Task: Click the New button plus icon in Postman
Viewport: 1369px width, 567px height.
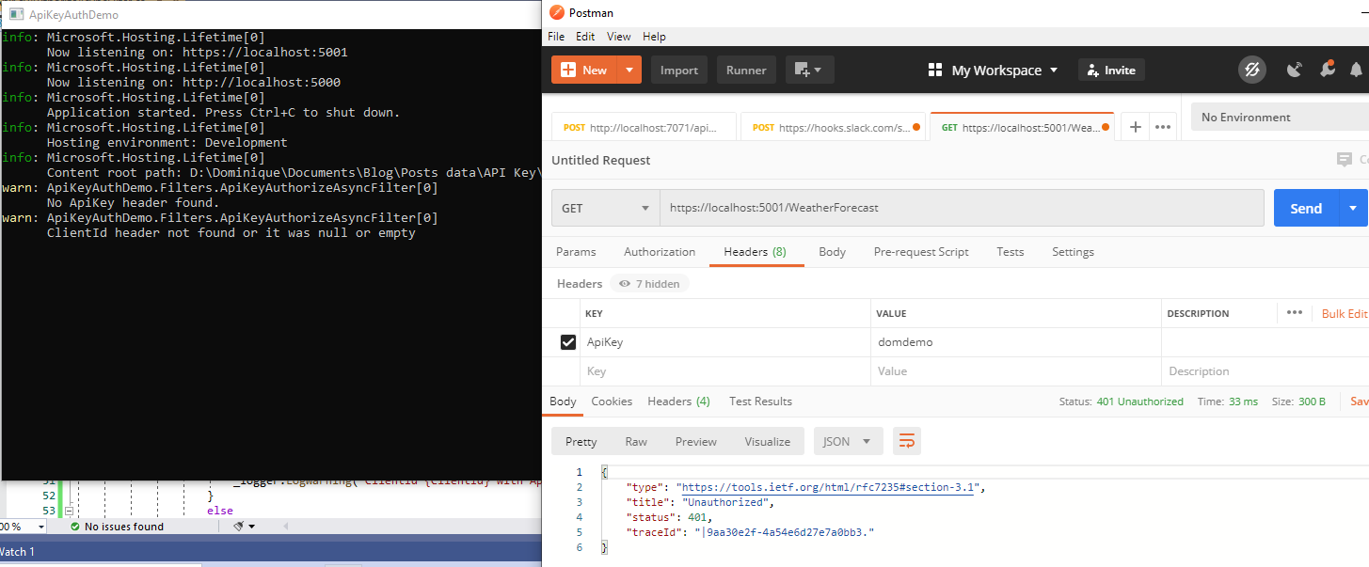Action: click(x=568, y=70)
